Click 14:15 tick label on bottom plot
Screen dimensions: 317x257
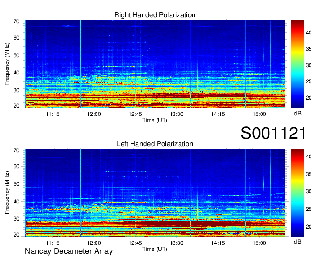click(218, 243)
